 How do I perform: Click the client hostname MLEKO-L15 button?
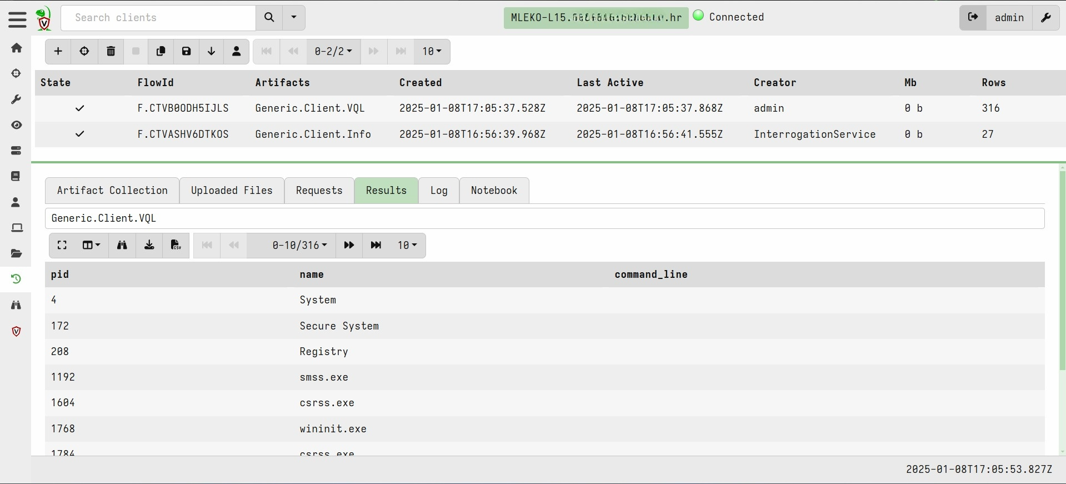click(595, 18)
